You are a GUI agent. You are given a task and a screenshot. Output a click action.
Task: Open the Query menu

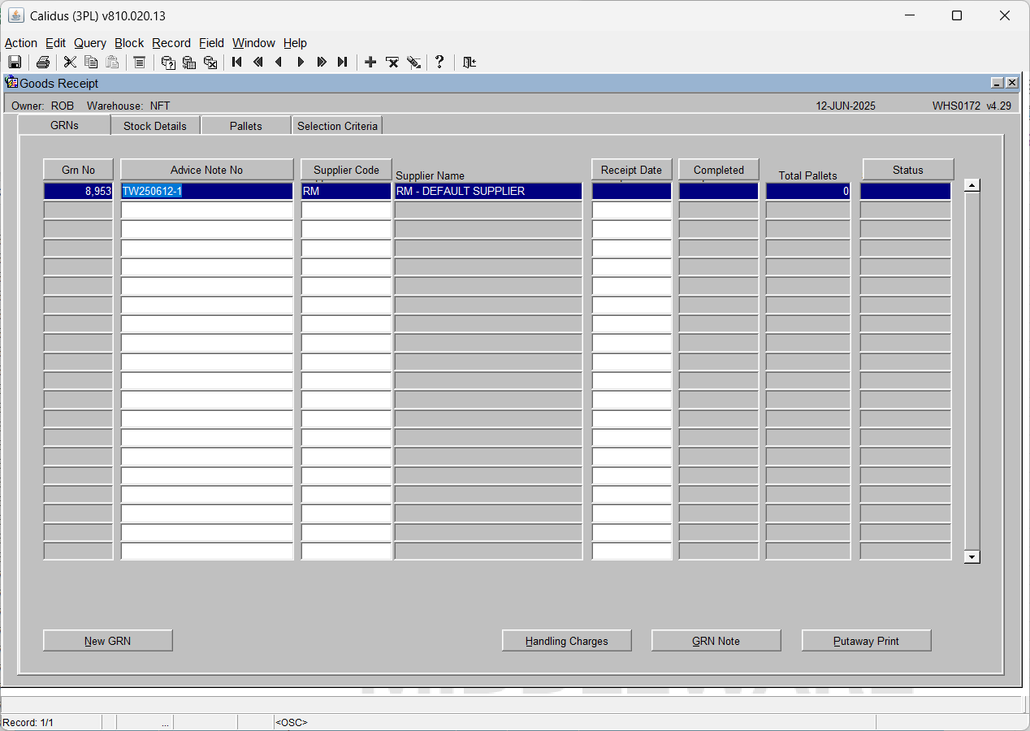point(90,43)
